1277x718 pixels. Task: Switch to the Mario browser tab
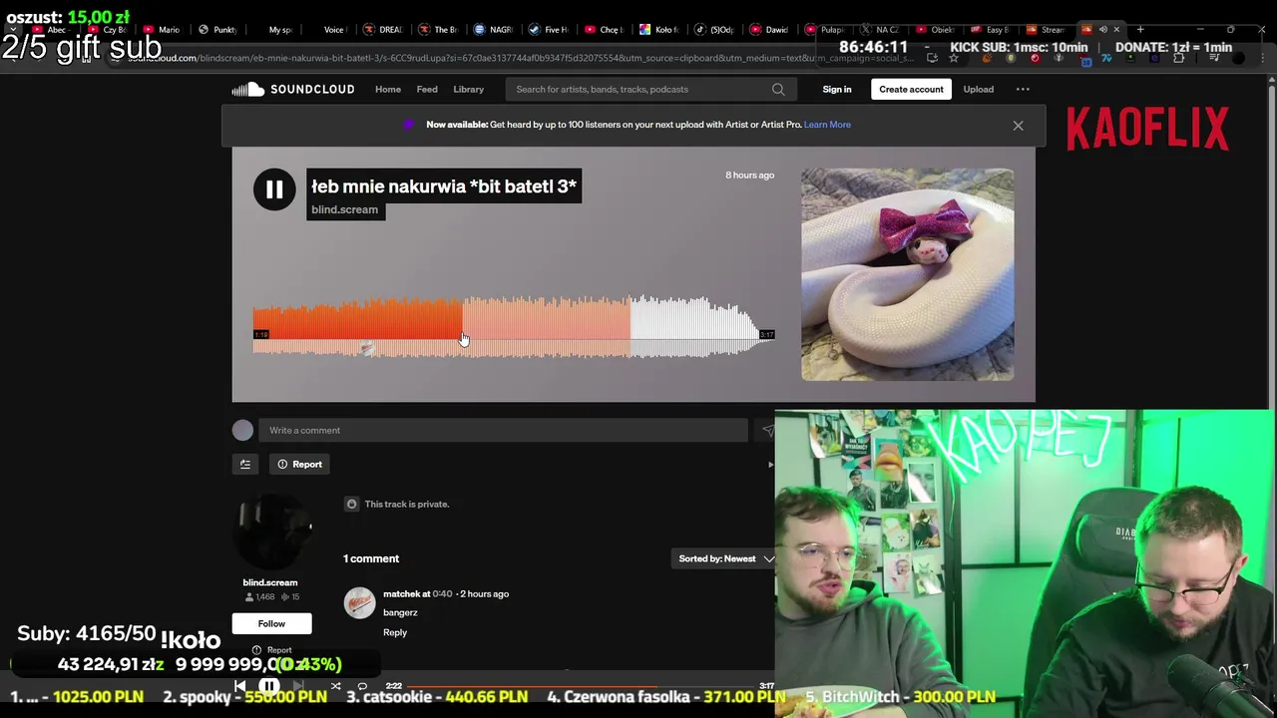(x=163, y=30)
